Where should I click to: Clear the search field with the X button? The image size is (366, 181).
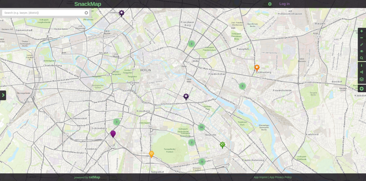click(86, 12)
